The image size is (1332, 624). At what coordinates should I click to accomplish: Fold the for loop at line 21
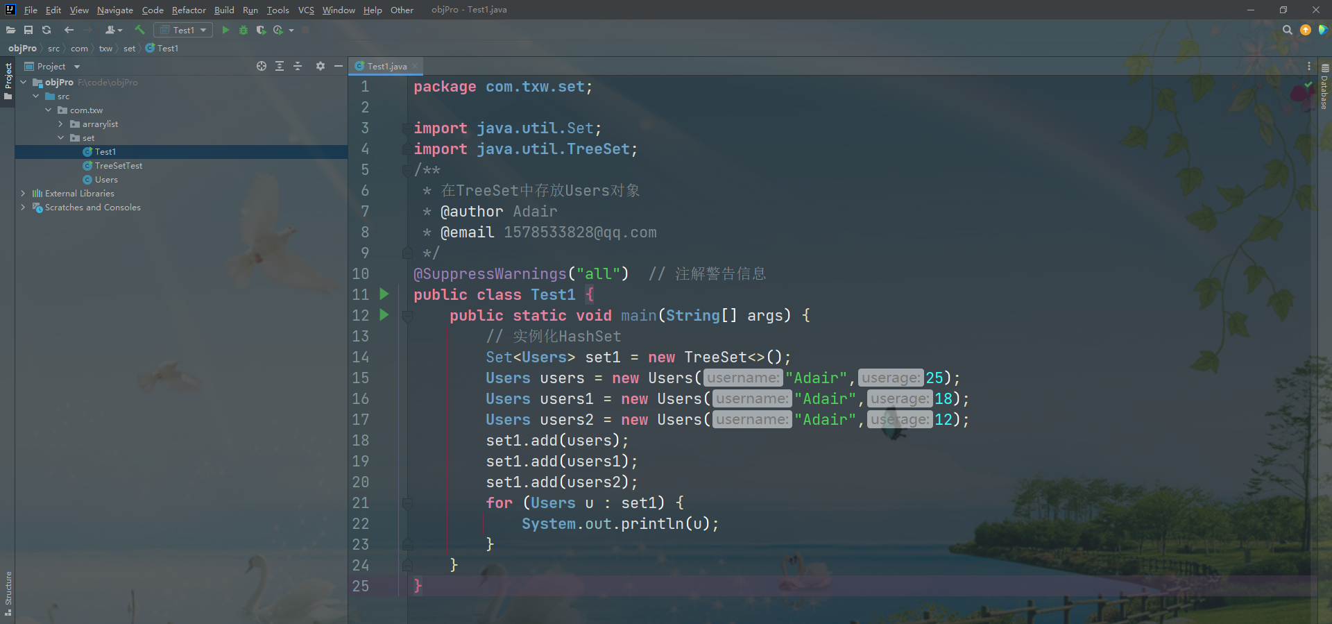tap(407, 503)
